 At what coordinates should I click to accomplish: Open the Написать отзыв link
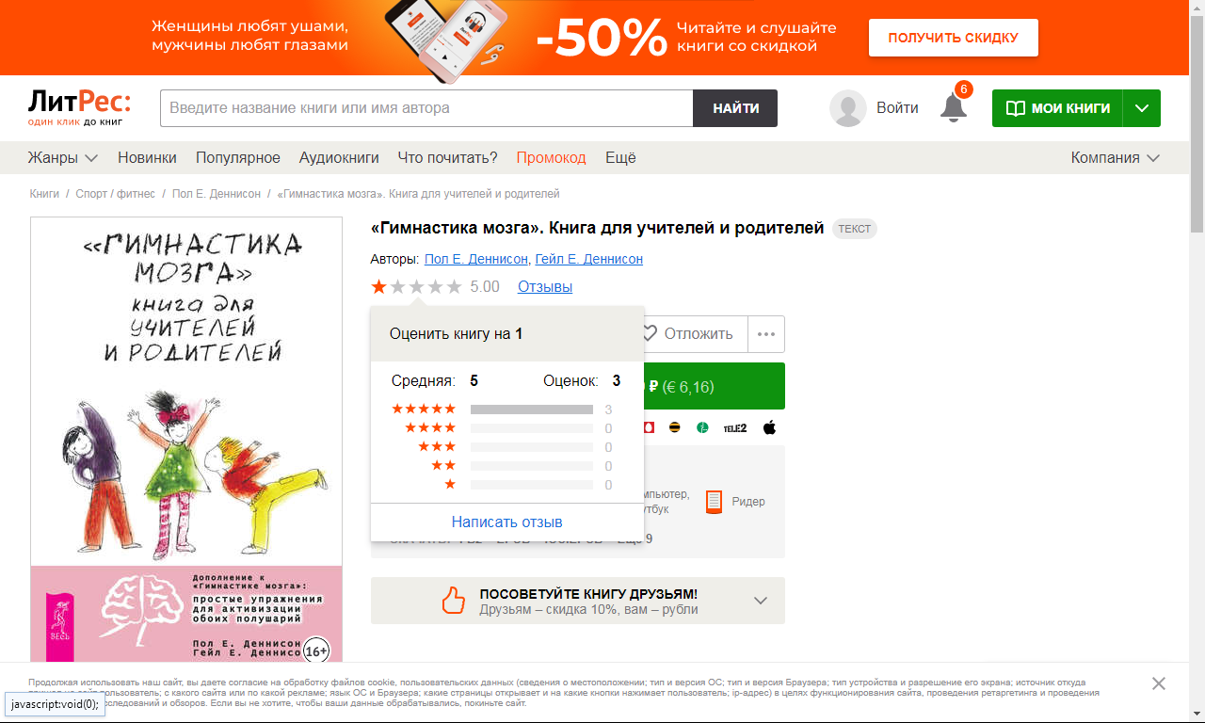(x=506, y=522)
